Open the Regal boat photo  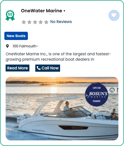point(62,109)
